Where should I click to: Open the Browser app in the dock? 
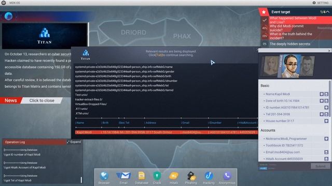pyautogui.click(x=104, y=178)
